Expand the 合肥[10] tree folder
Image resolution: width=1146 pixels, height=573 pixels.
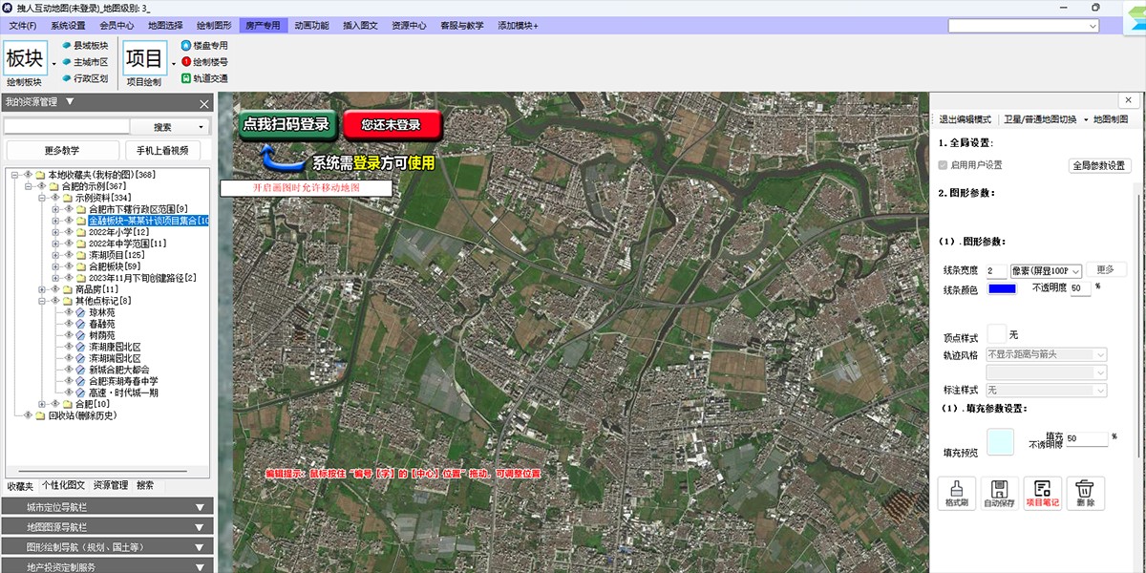click(42, 404)
